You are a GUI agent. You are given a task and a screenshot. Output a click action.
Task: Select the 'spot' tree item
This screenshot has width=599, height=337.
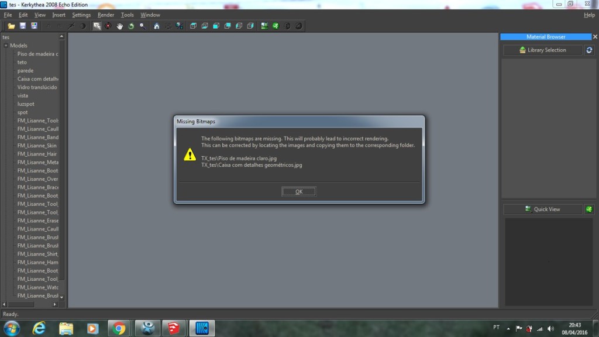tap(22, 112)
